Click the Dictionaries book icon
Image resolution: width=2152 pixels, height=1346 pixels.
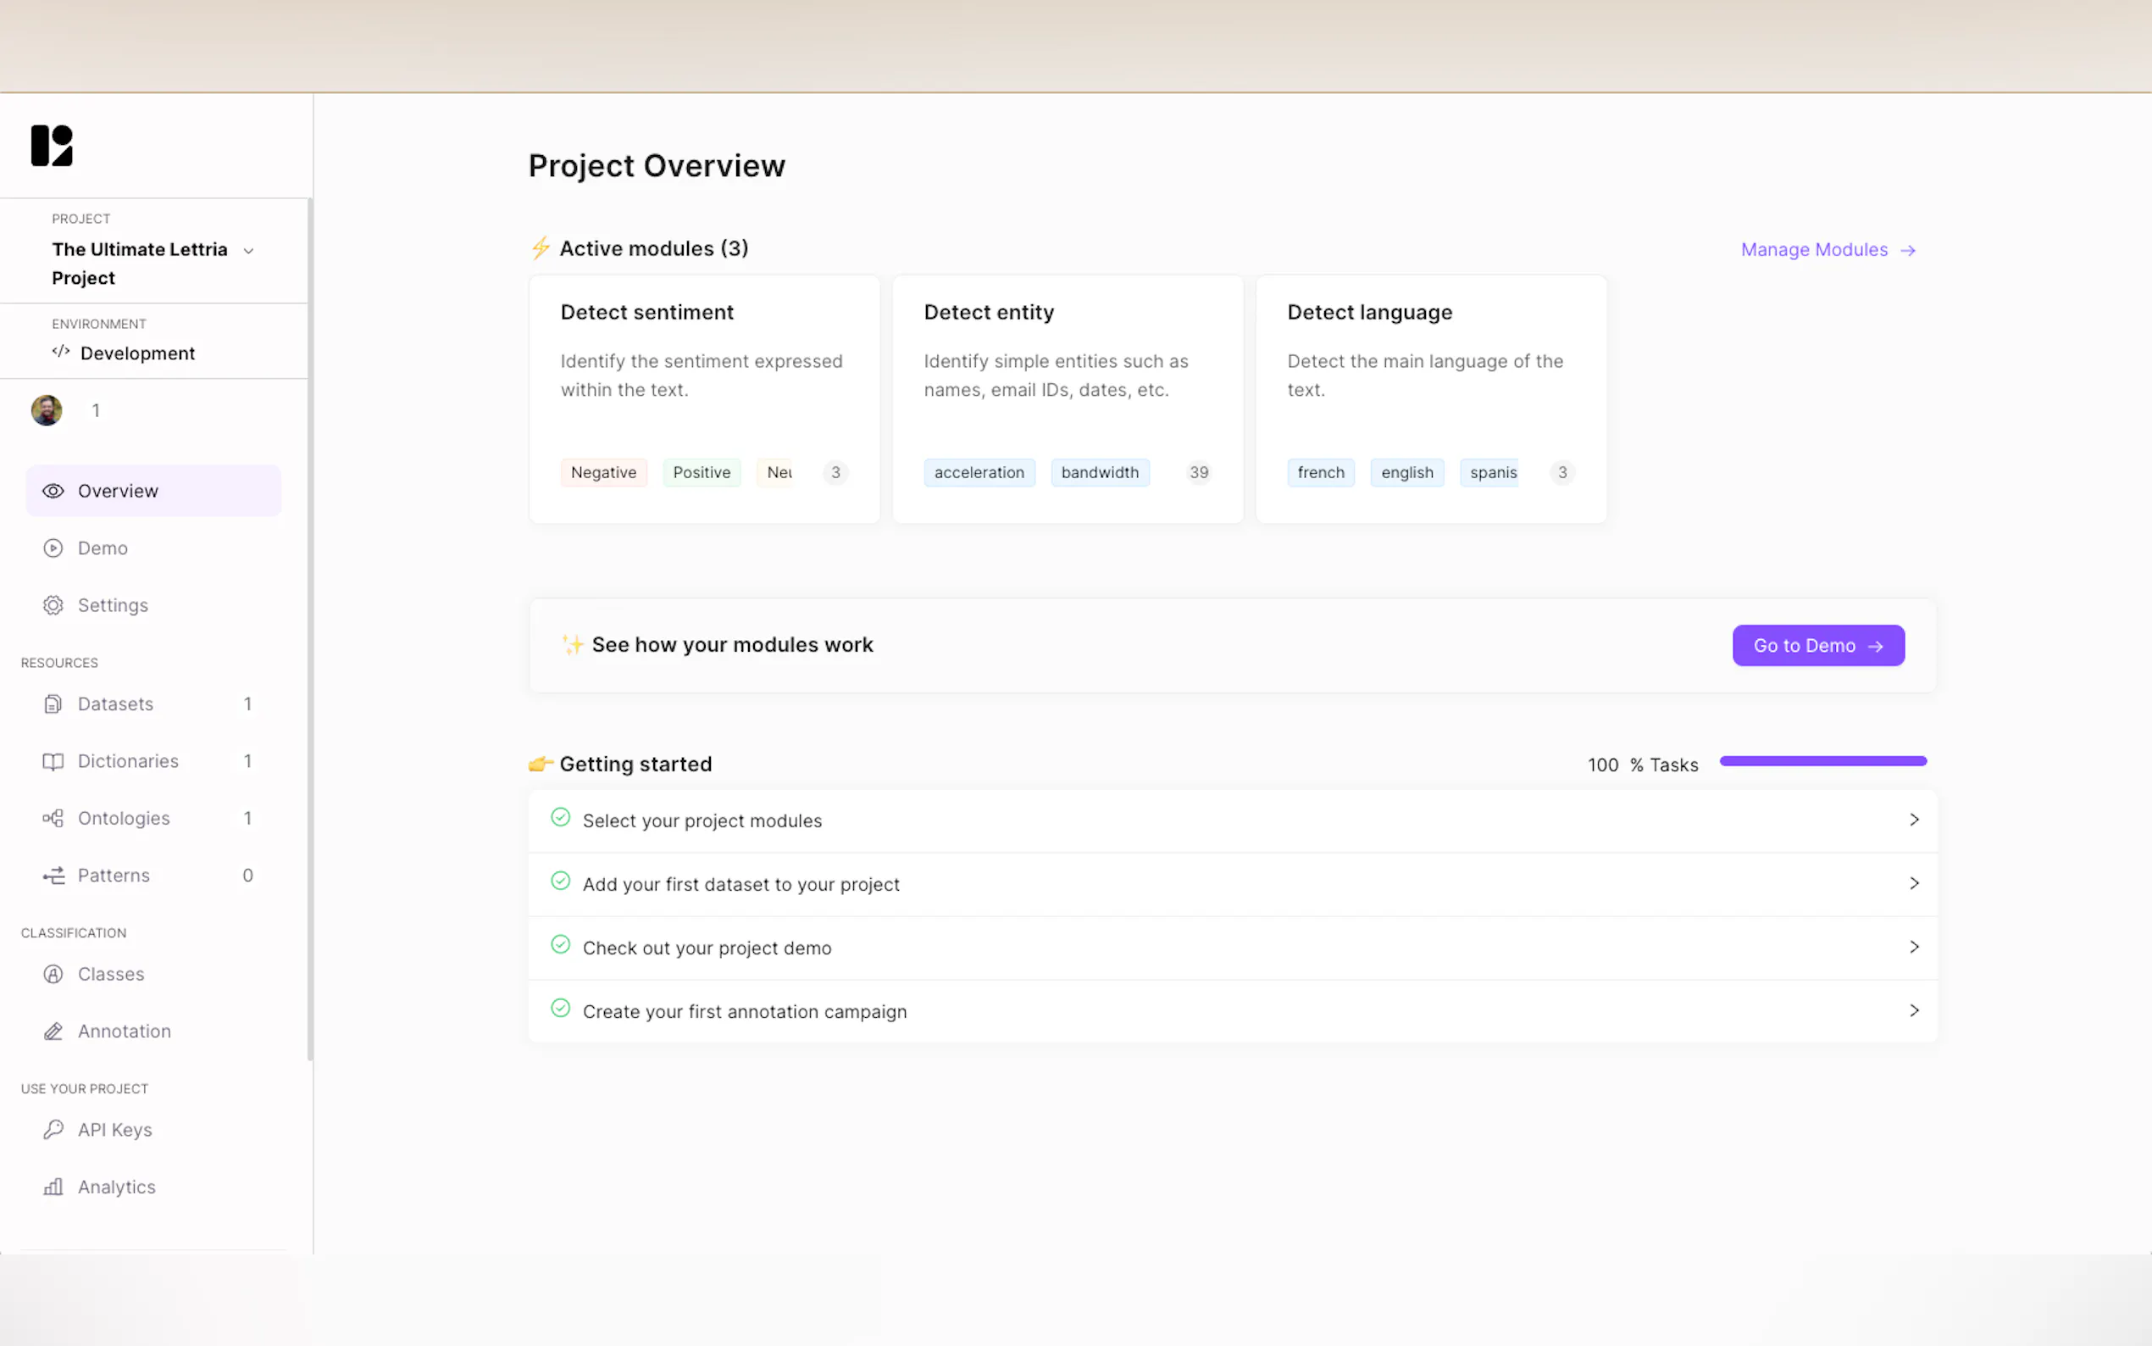point(53,761)
